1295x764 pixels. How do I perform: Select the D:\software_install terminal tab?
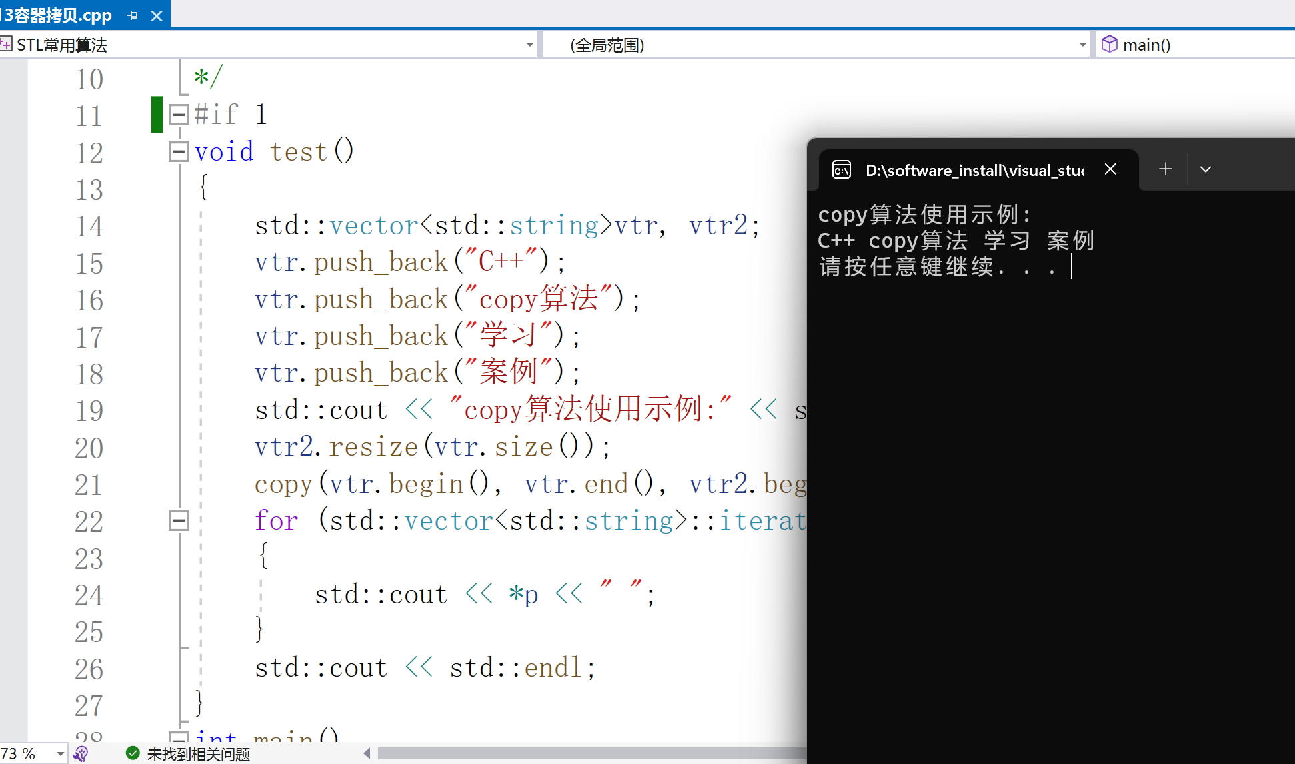click(973, 170)
